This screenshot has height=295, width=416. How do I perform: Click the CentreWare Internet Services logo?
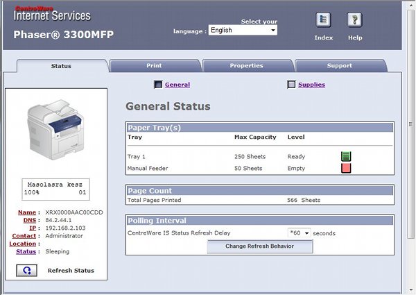[x=52, y=14]
